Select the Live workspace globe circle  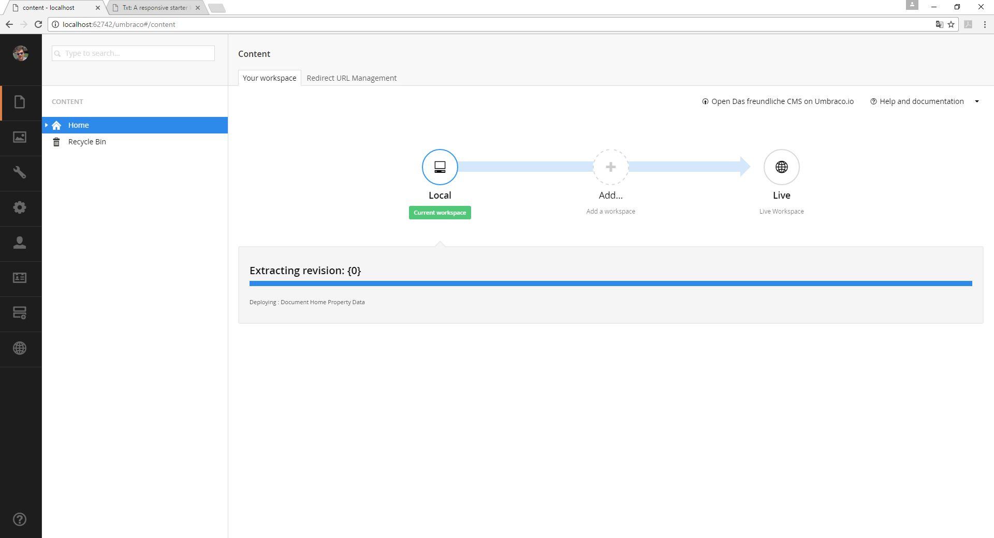pyautogui.click(x=781, y=167)
